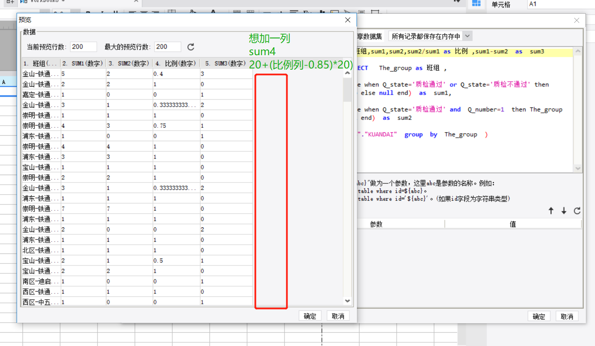This screenshot has height=346, width=595.
Task: Click the 0.75 ratio cell
Action: pos(176,126)
